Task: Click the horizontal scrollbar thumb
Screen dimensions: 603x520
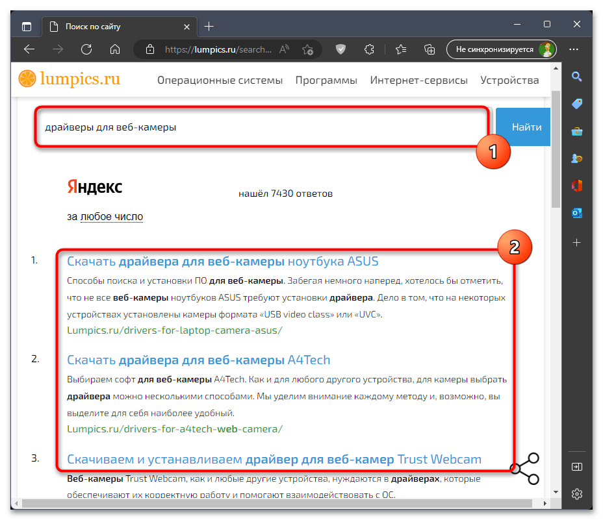Action: pyautogui.click(x=277, y=503)
